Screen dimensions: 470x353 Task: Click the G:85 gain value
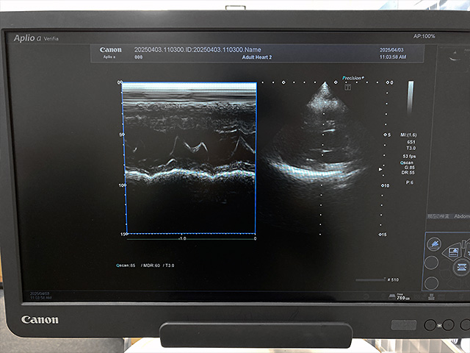coord(410,168)
